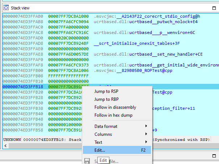Select Follow in disassembly
Screen dimensions: 219x164
pos(115,107)
